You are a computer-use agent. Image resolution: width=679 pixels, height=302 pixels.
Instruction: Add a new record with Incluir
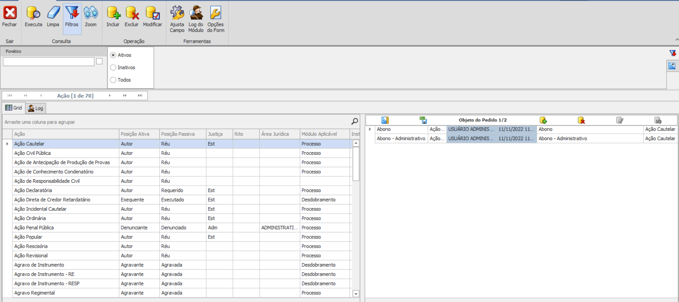(x=113, y=17)
